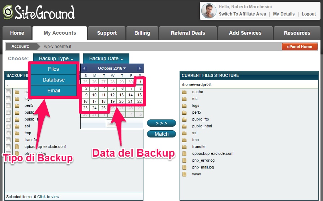Click the php_errorlog file icon
323x201 pixels.
[184, 161]
